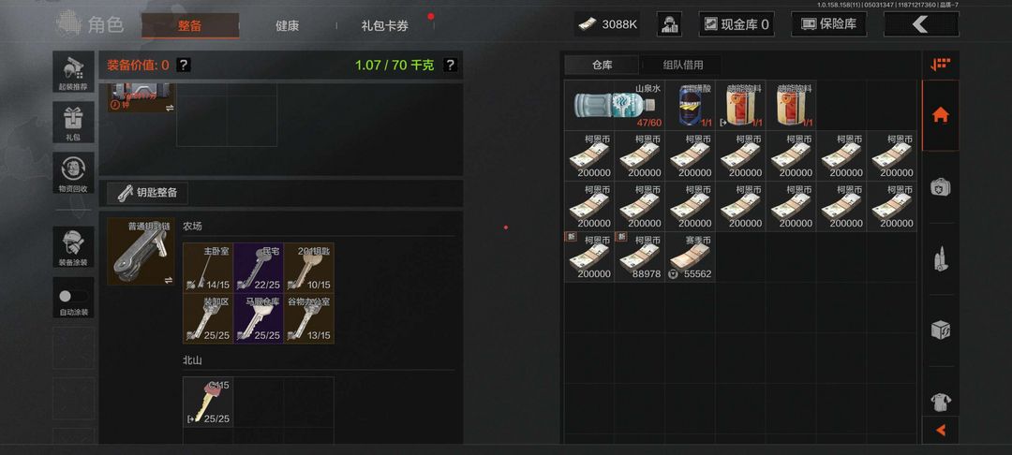Select the ammunition bullet category icon
This screenshot has height=455, width=1012.
tap(941, 259)
